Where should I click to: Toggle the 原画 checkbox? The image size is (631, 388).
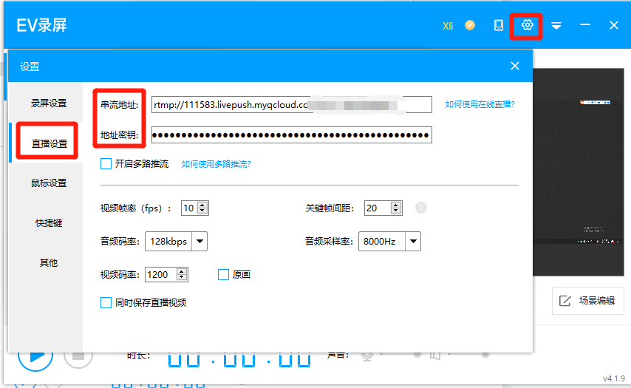point(224,275)
